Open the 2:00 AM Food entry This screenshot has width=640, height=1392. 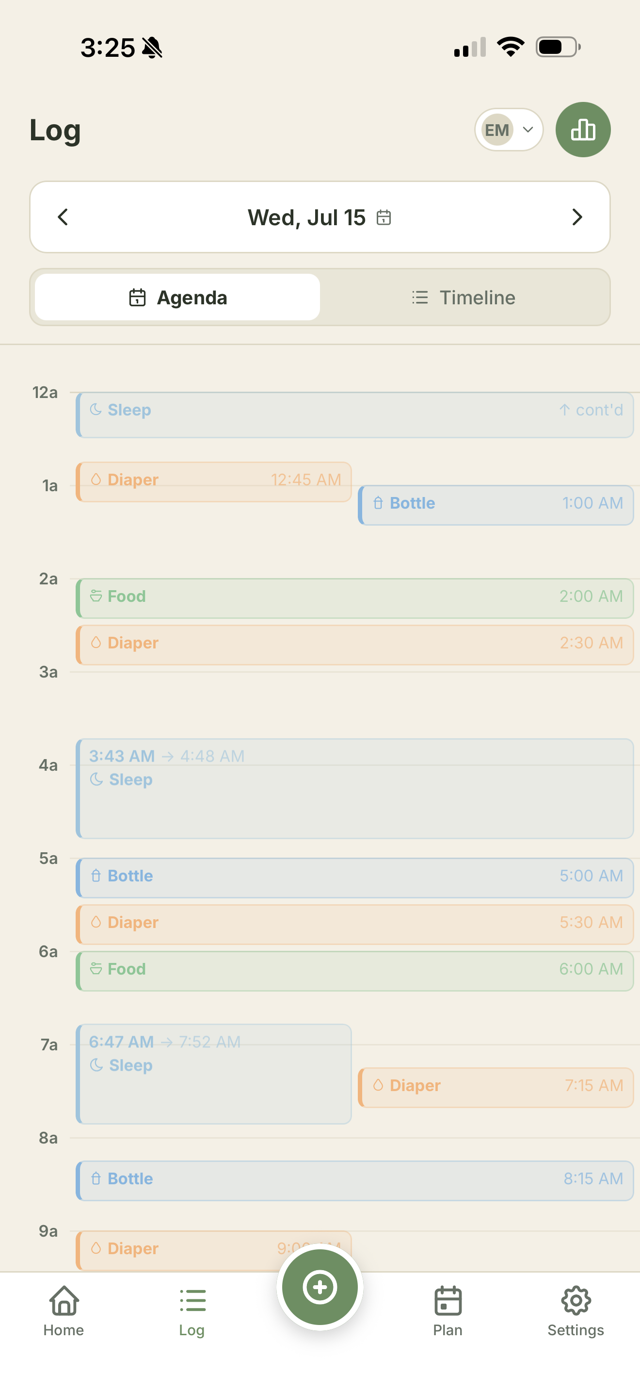click(354, 598)
